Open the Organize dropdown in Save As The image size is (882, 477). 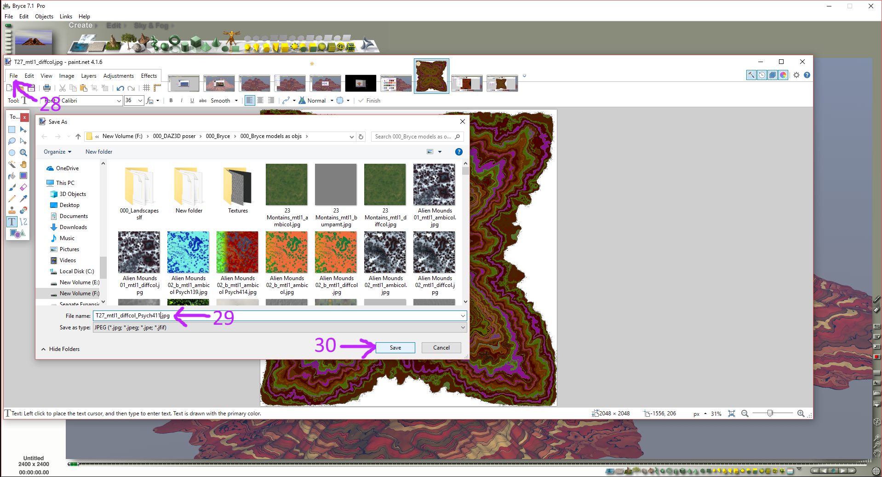pos(57,152)
